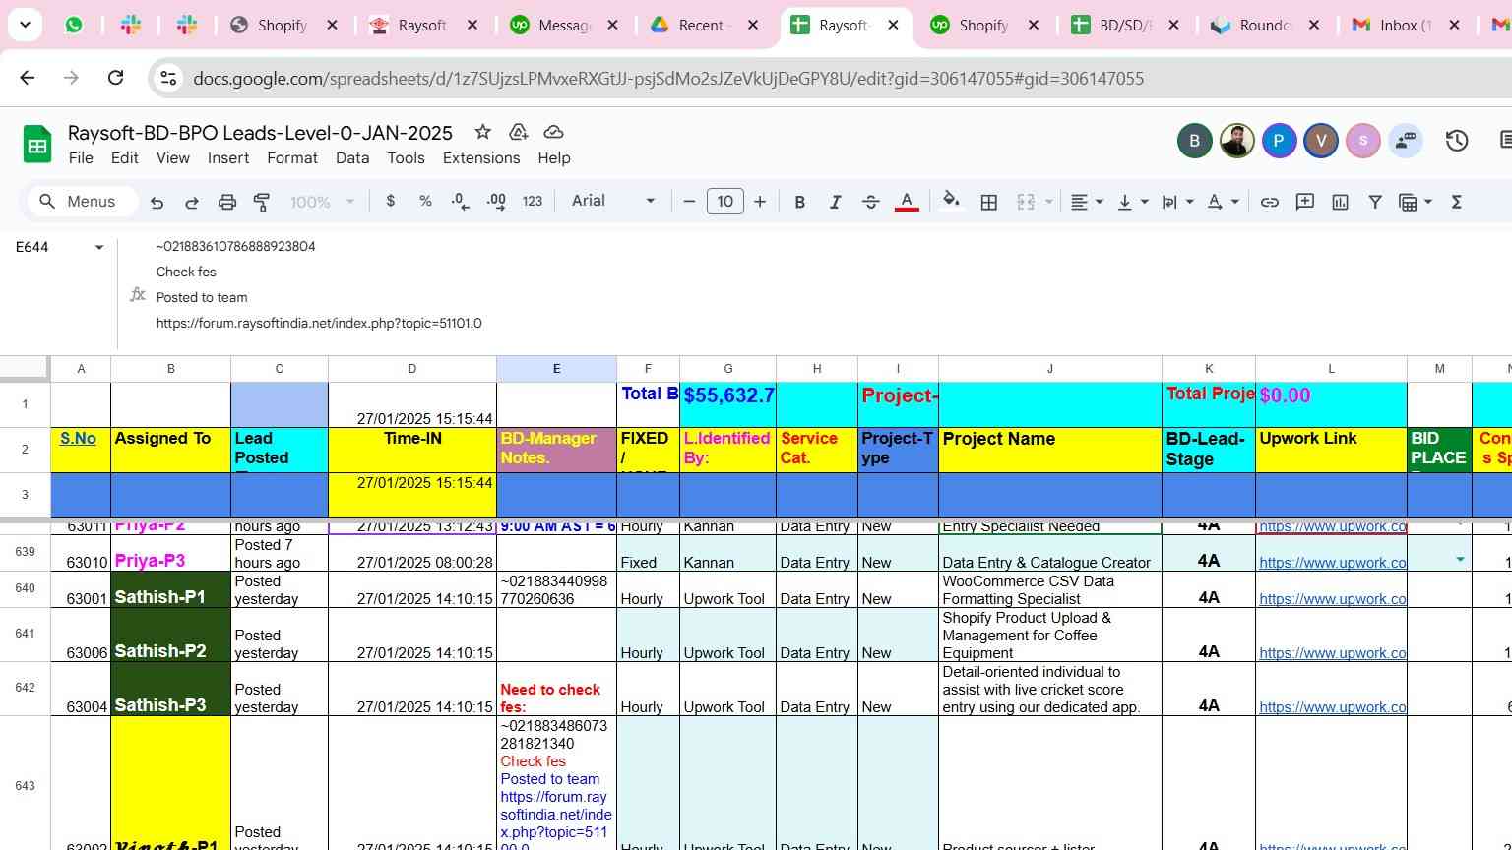Create a filter funnel icon
The image size is (1512, 850).
[x=1375, y=202]
